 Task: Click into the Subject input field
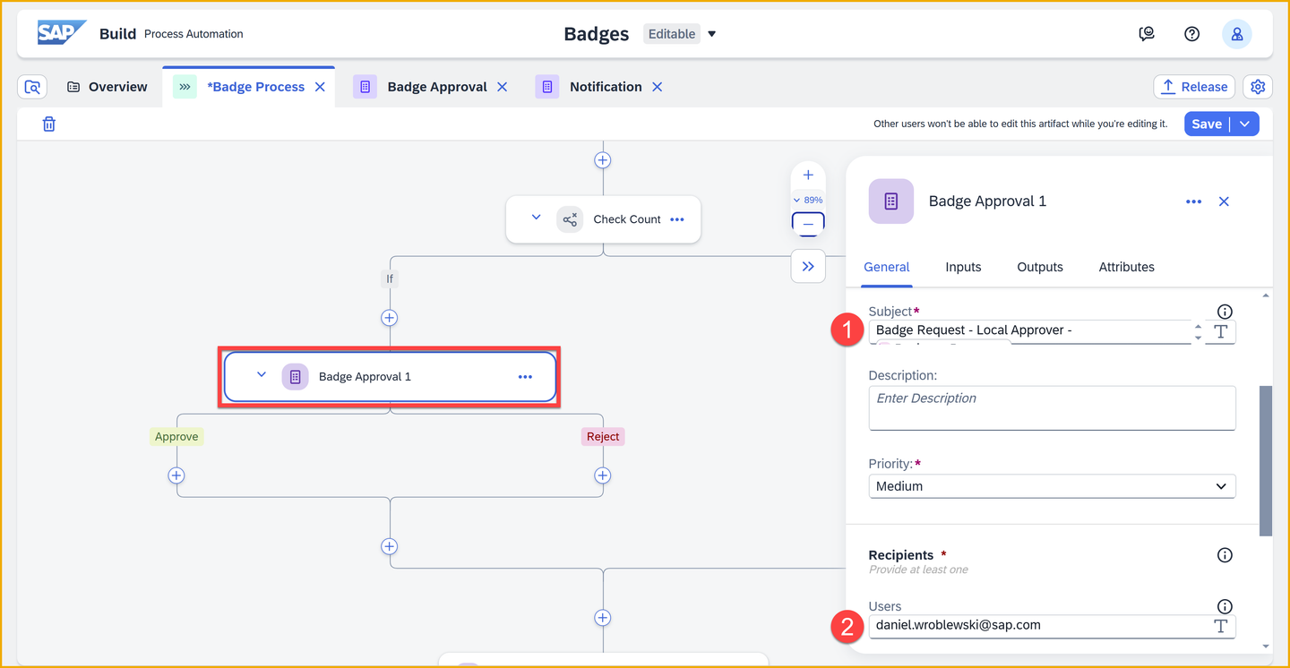click(1029, 332)
